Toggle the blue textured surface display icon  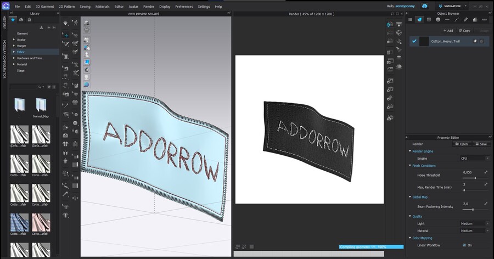pos(87,62)
